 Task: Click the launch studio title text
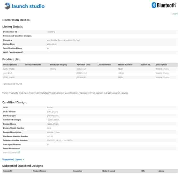[28, 6]
